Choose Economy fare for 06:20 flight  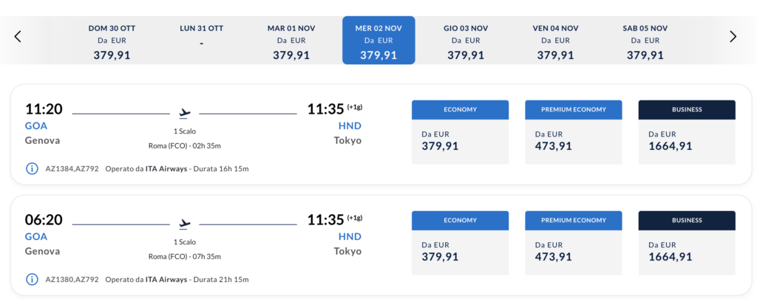(460, 243)
